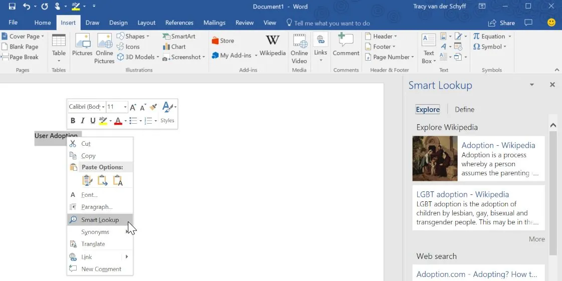
Task: Open the File tab
Action: (x=13, y=23)
